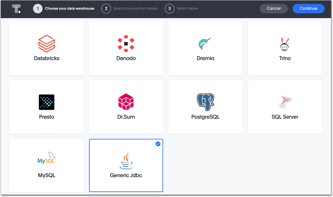Select the Denodo connector icon
This screenshot has height=197, width=333.
126,43
